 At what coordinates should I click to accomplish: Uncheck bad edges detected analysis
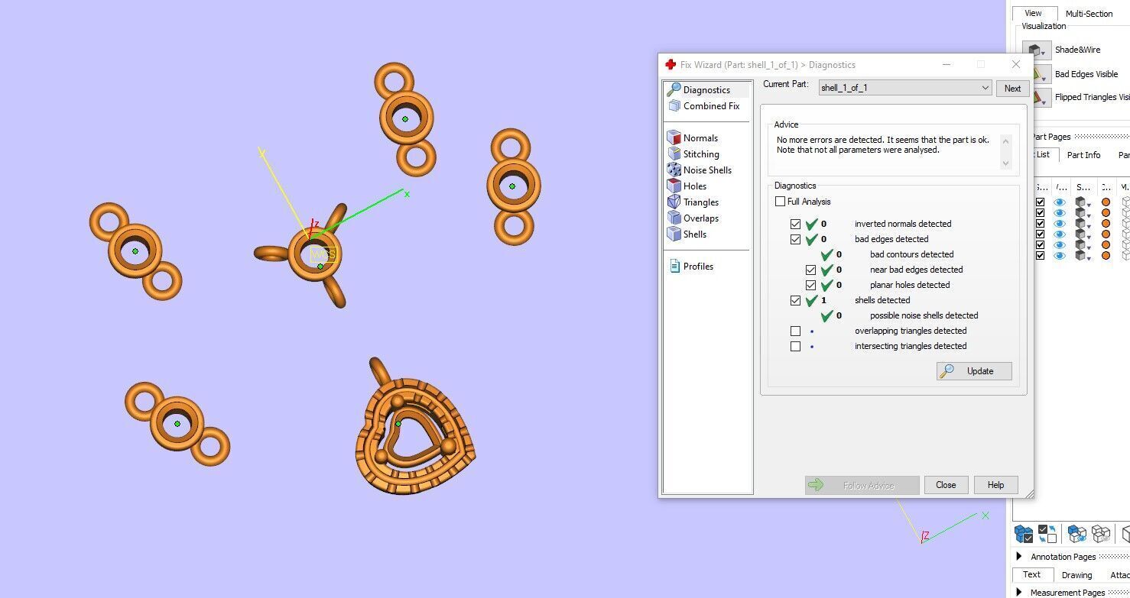coord(795,240)
